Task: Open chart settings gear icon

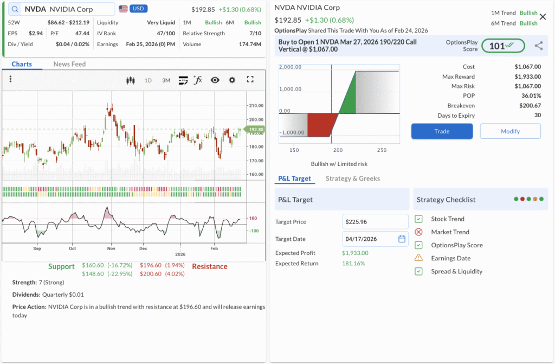Action: (x=232, y=80)
